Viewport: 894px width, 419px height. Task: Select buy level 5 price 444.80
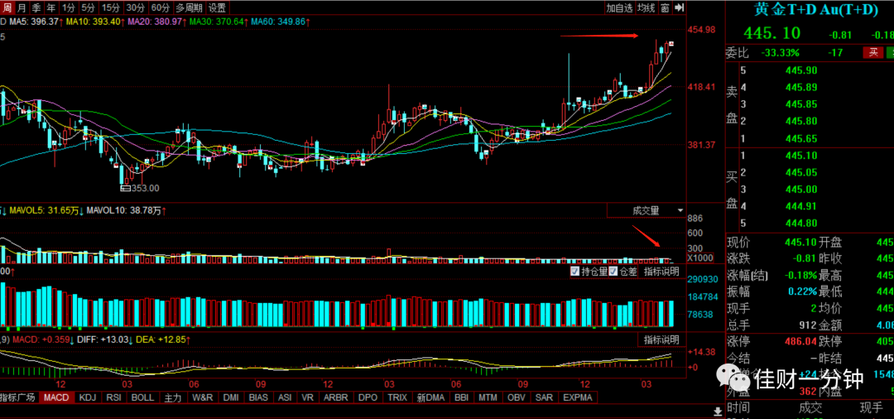point(801,223)
